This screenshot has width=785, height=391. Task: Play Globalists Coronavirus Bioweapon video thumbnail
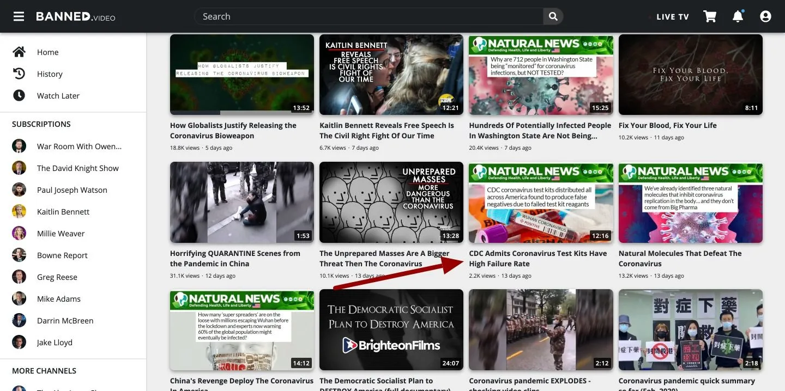point(242,75)
